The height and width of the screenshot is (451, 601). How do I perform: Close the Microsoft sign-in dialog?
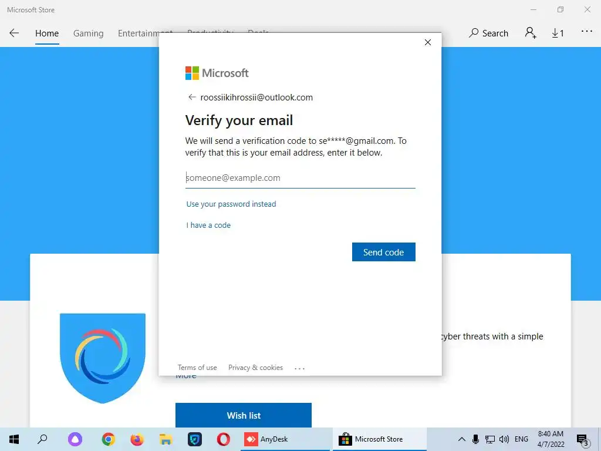click(428, 42)
